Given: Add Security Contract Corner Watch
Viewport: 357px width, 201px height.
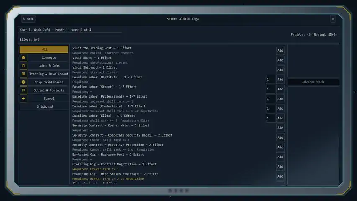Looking at the screenshot, I should point(280,128).
